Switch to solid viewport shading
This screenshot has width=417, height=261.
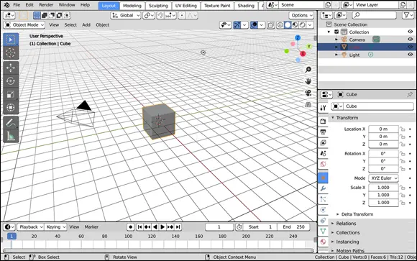(288, 25)
